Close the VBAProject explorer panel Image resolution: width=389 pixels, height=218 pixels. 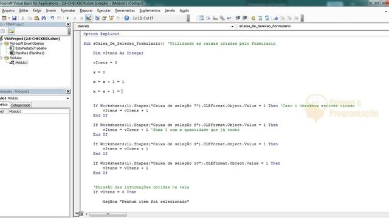(69, 24)
